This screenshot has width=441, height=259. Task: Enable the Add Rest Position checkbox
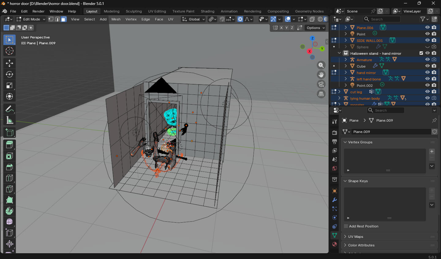click(346, 226)
